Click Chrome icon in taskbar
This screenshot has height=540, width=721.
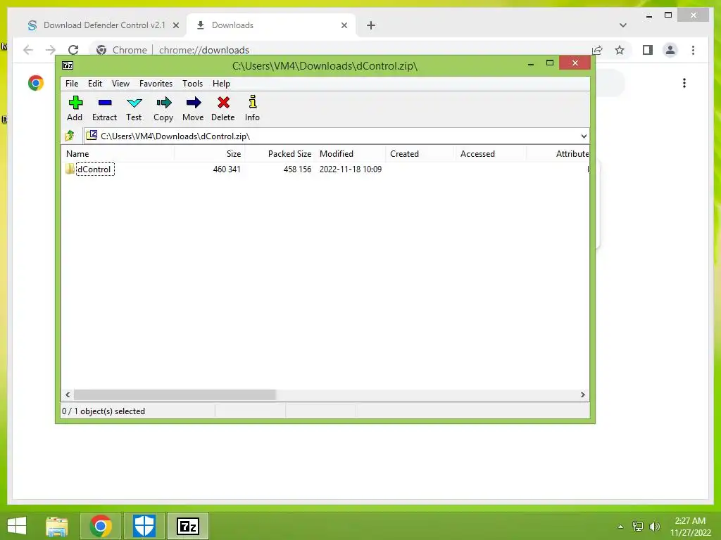(101, 526)
